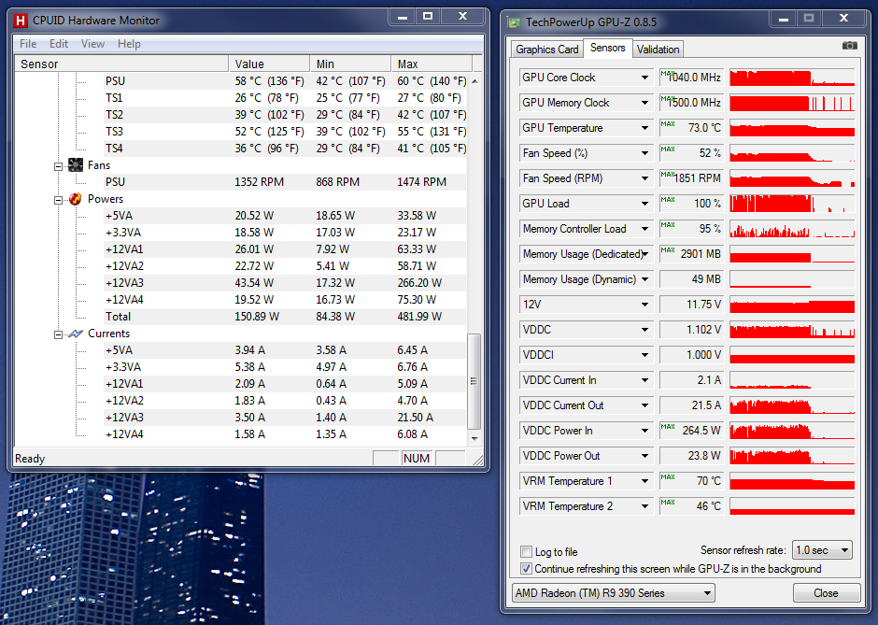Click the GPU Load history graph

point(792,204)
